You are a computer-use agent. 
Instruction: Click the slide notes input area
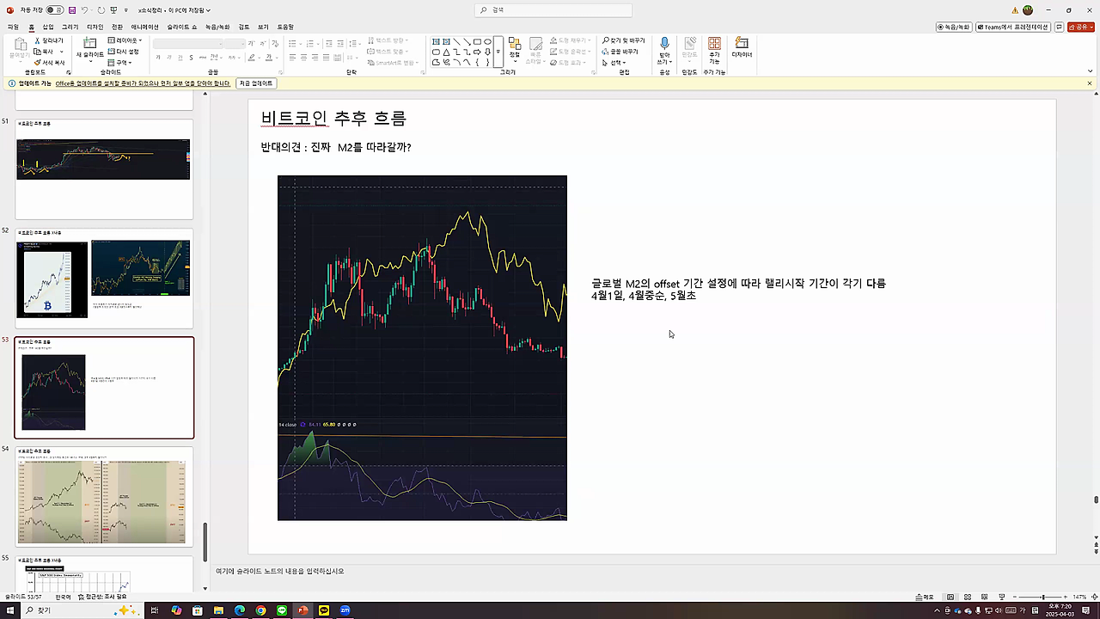pyautogui.click(x=636, y=571)
